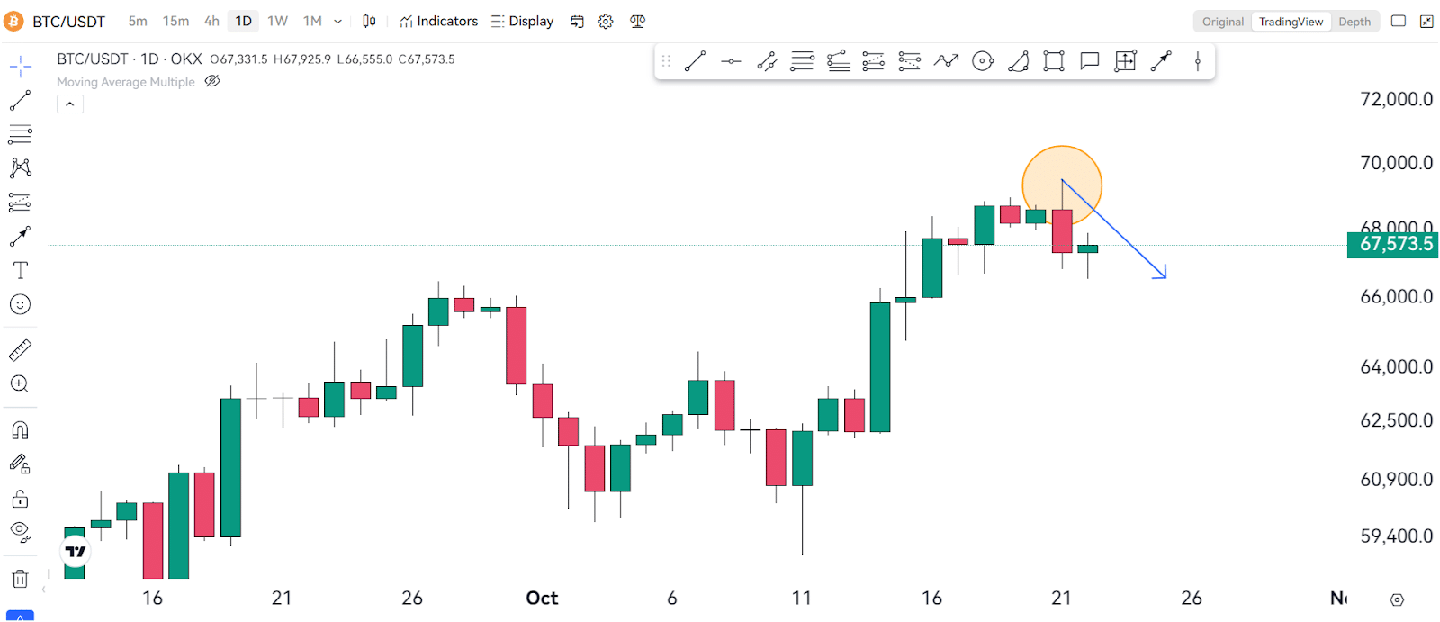Open chart settings gear icon
Screen dimensions: 1440x622
pyautogui.click(x=606, y=22)
